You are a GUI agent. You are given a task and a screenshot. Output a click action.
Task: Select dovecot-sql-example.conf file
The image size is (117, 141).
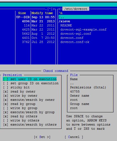pyautogui.click(x=83, y=29)
